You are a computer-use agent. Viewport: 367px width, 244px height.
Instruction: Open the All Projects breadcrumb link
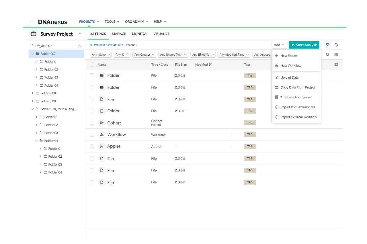97,45
